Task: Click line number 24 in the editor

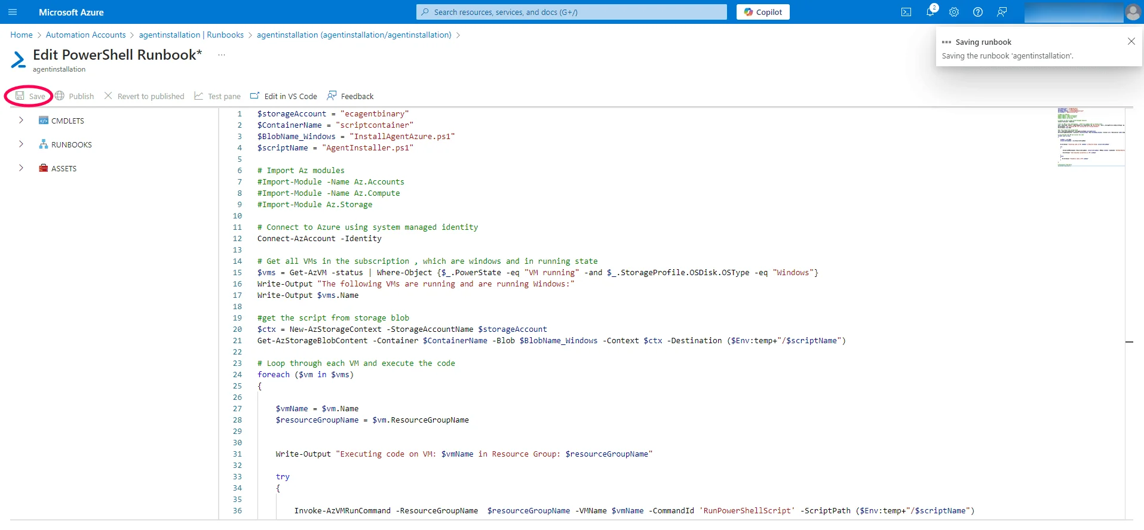Action: point(237,374)
